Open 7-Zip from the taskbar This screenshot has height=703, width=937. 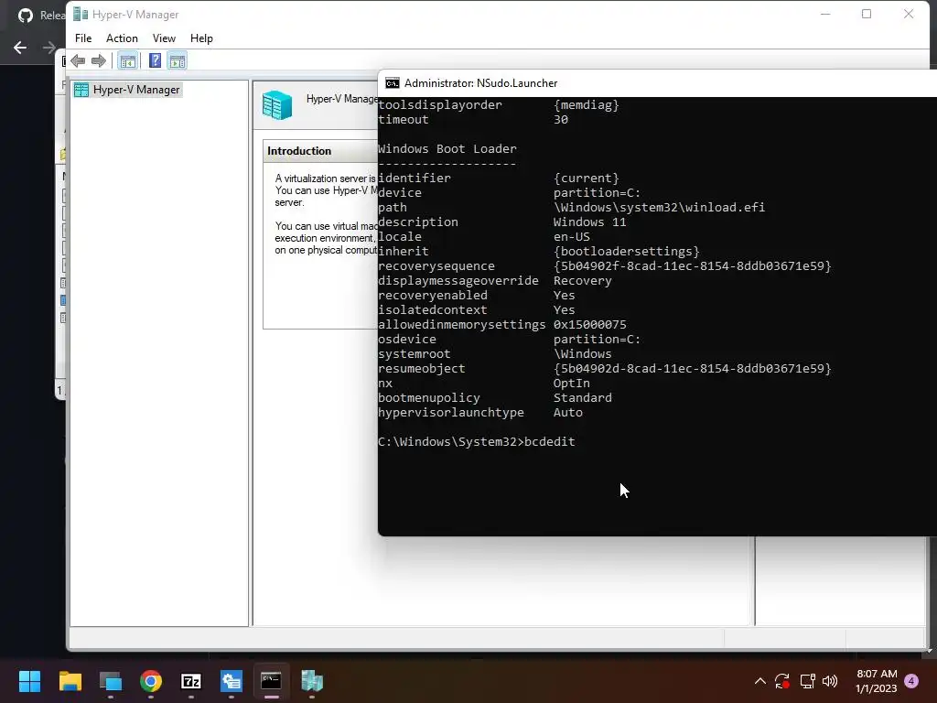tap(191, 681)
